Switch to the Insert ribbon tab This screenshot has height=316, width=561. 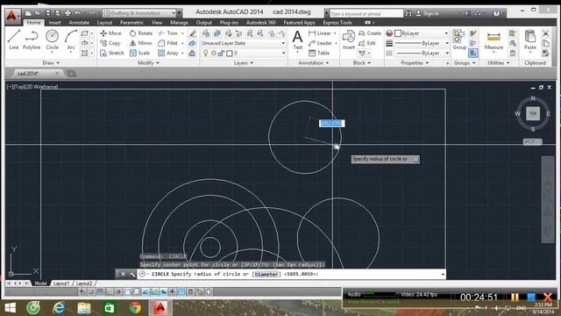point(54,23)
